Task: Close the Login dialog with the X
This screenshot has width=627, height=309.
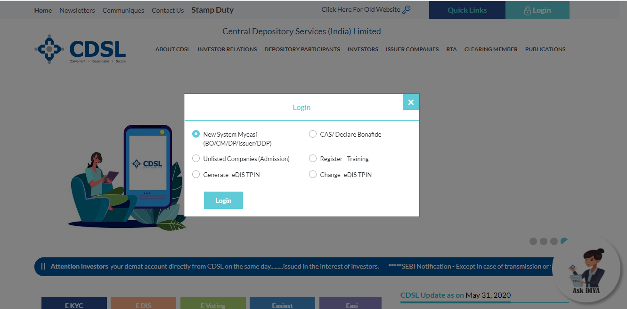Action: coord(411,102)
